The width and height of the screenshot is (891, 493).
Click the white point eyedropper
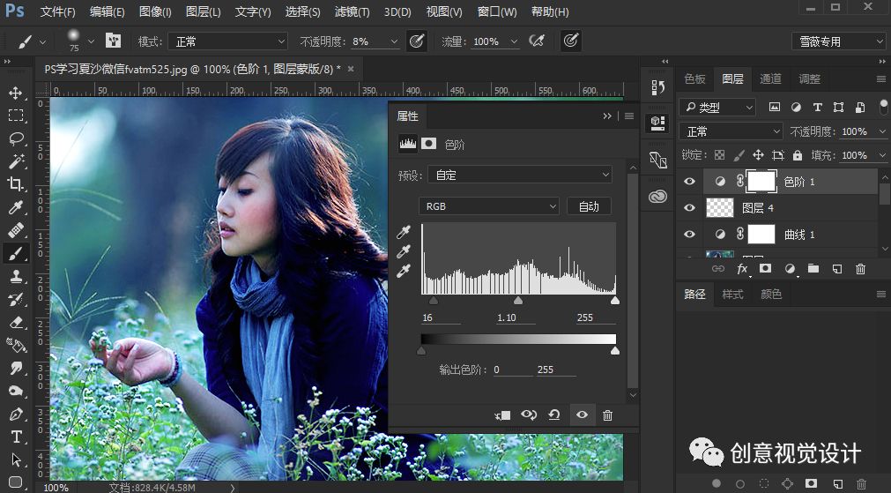[404, 272]
